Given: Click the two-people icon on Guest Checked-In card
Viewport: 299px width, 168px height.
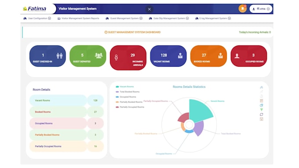Looking at the screenshot, I should tap(59, 56).
